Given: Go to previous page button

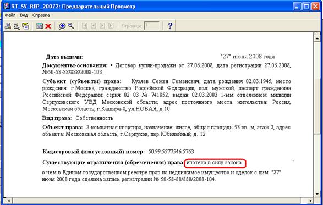Looking at the screenshot, I should pos(94,26).
